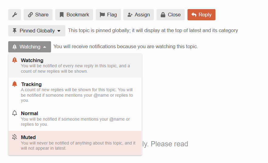The image size is (268, 163).
Task: Click the thumbtack icon on Pinned Globally
Action: tap(15, 31)
